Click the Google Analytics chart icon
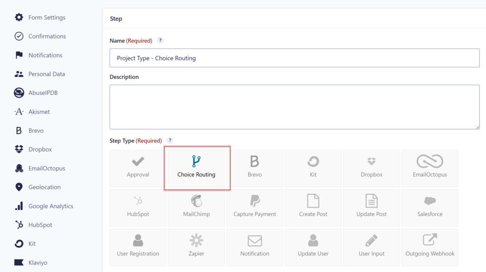The image size is (486, 272). pos(19,206)
